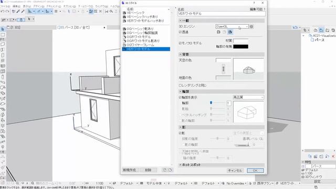Click the Redo arrow in the main toolbar
Viewport: 336px width, 189px height.
7,11
